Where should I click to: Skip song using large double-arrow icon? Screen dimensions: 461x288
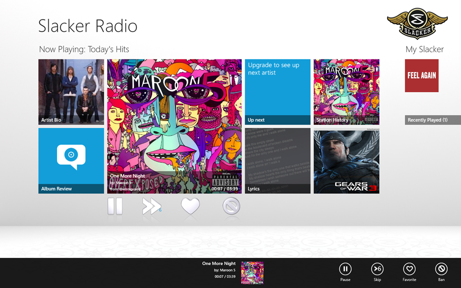coord(151,206)
